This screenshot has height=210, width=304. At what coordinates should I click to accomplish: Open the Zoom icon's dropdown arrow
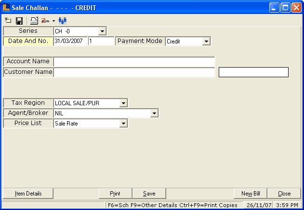tap(53, 21)
